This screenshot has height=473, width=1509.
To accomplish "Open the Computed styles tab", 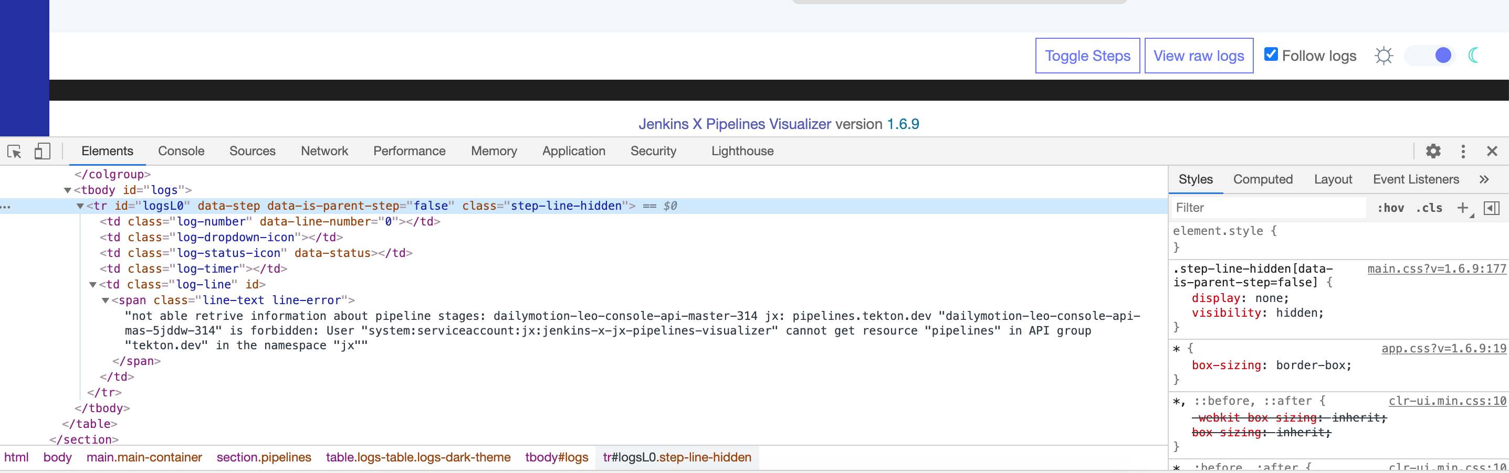I will coord(1263,179).
